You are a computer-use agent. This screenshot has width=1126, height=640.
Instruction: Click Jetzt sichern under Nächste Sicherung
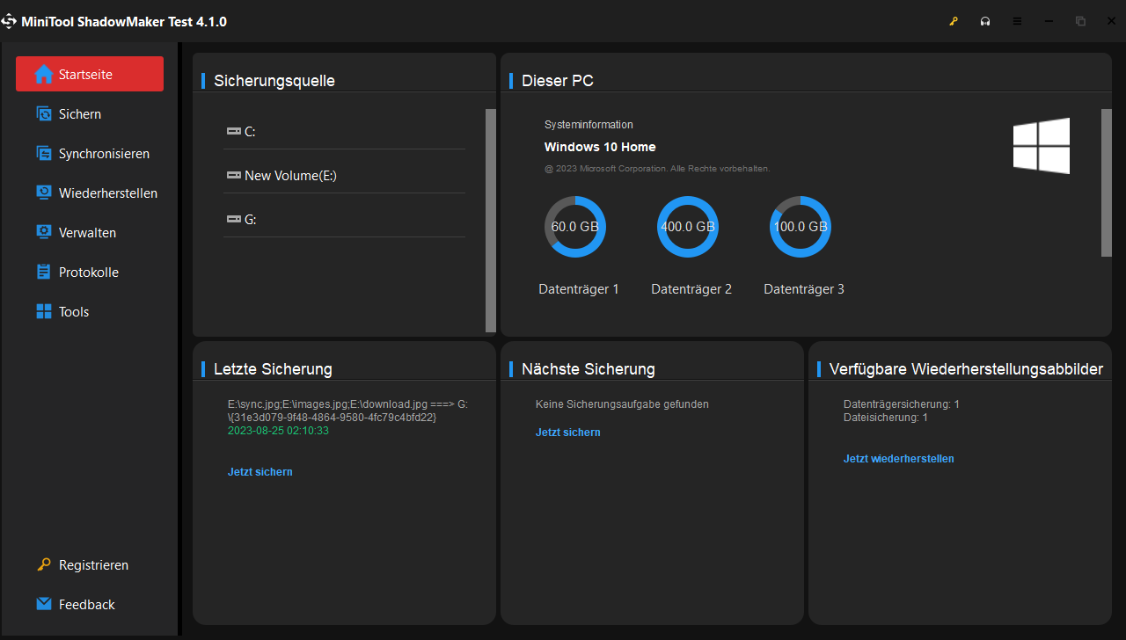568,433
